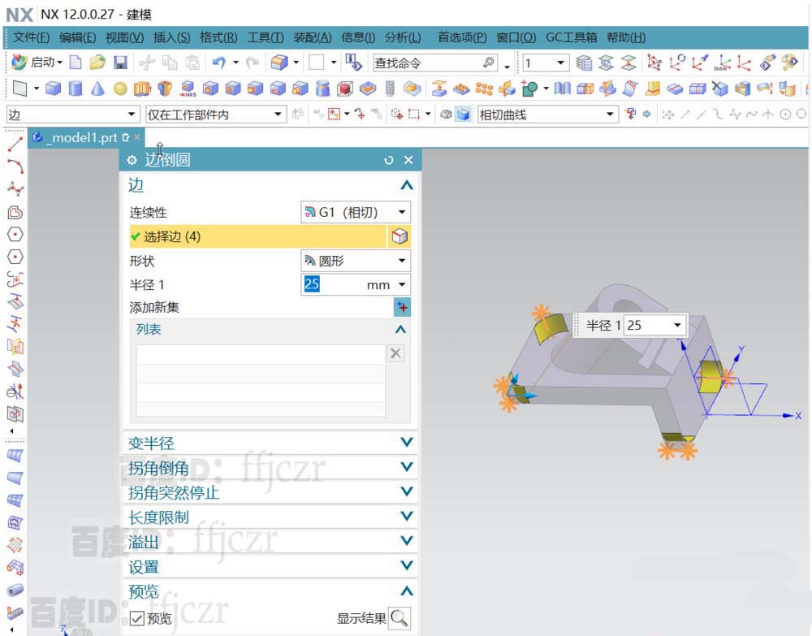Click the add new set plus icon

click(x=402, y=307)
